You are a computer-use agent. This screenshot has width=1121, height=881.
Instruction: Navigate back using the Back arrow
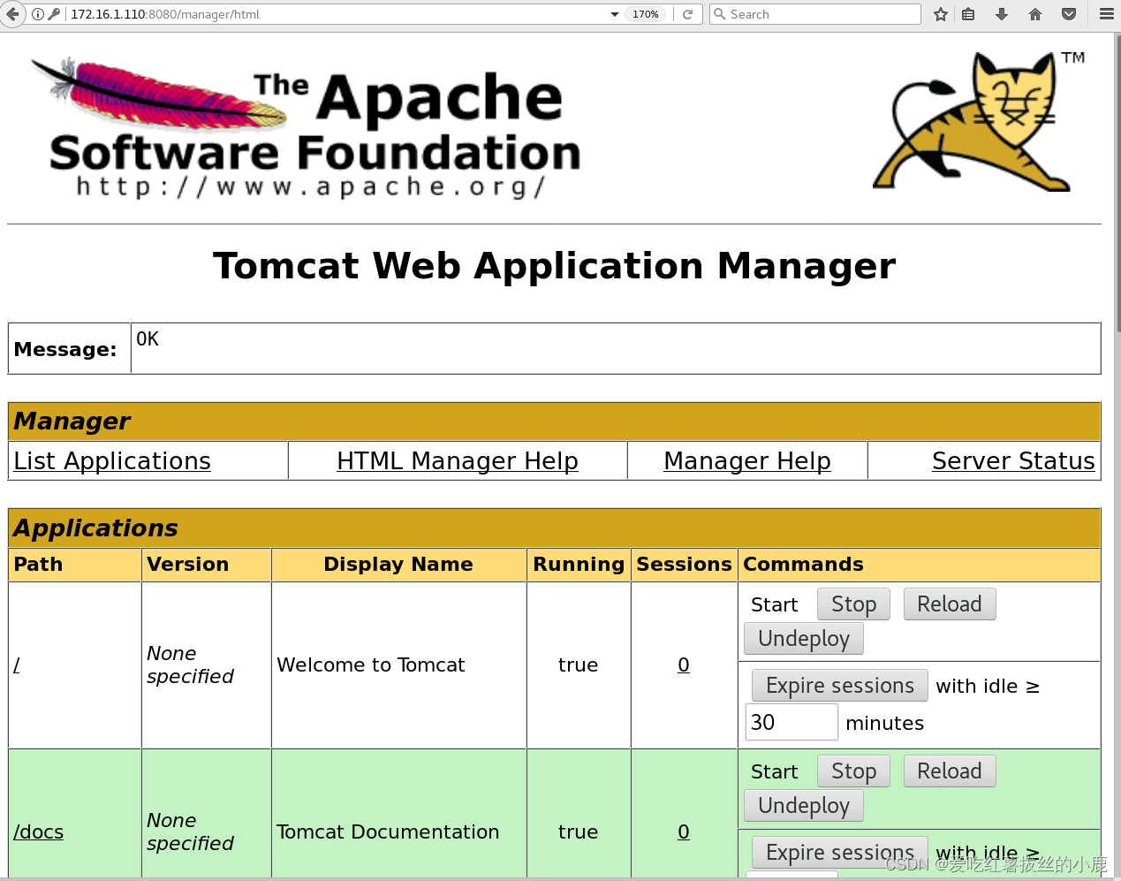coord(12,14)
